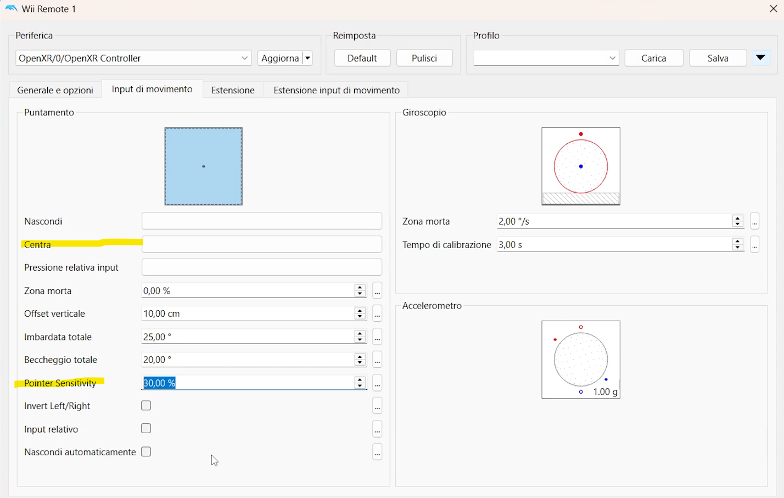
Task: Open the Estensione input di movimento tab
Action: (336, 90)
